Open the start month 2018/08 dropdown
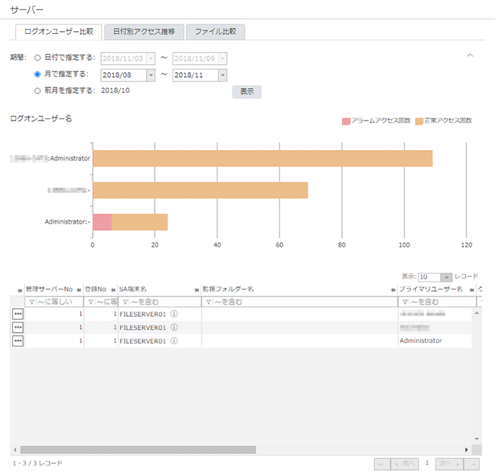The image size is (496, 472). pos(151,74)
